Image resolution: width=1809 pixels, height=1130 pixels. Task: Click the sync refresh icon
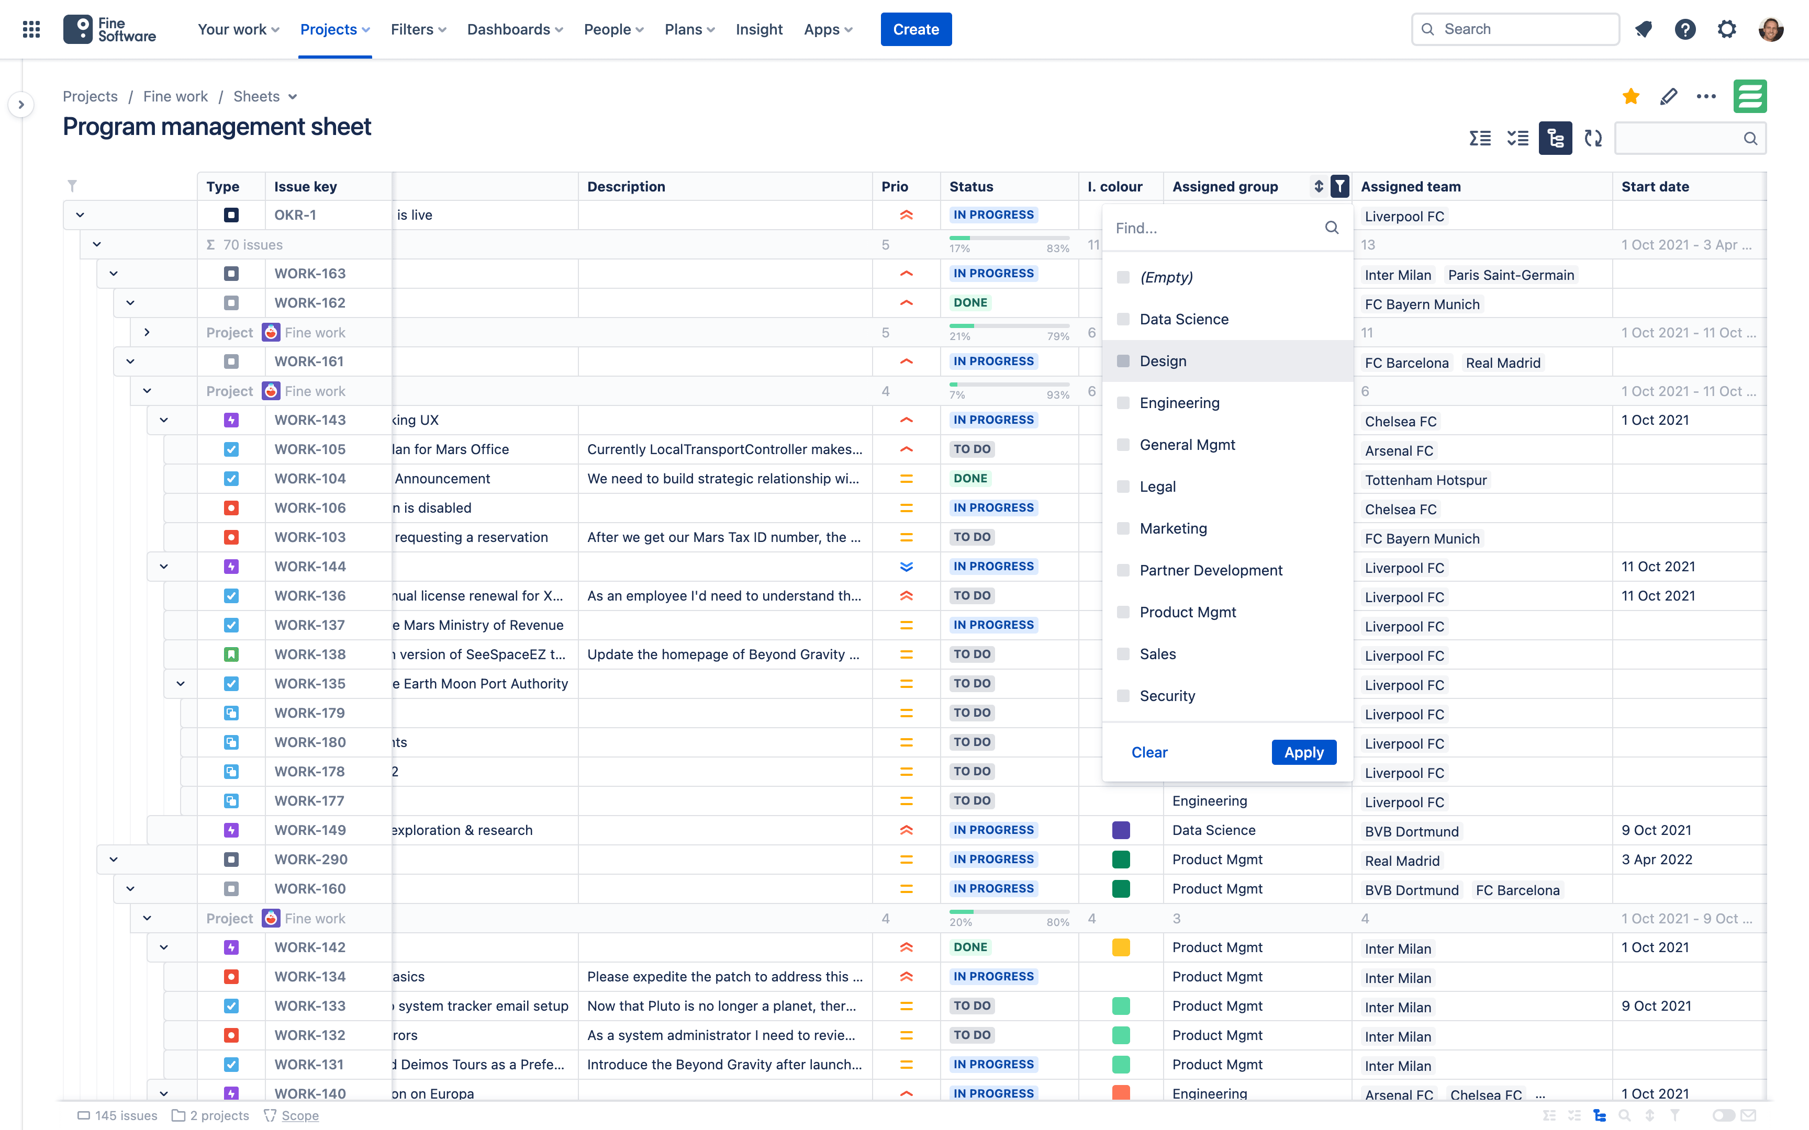point(1593,138)
